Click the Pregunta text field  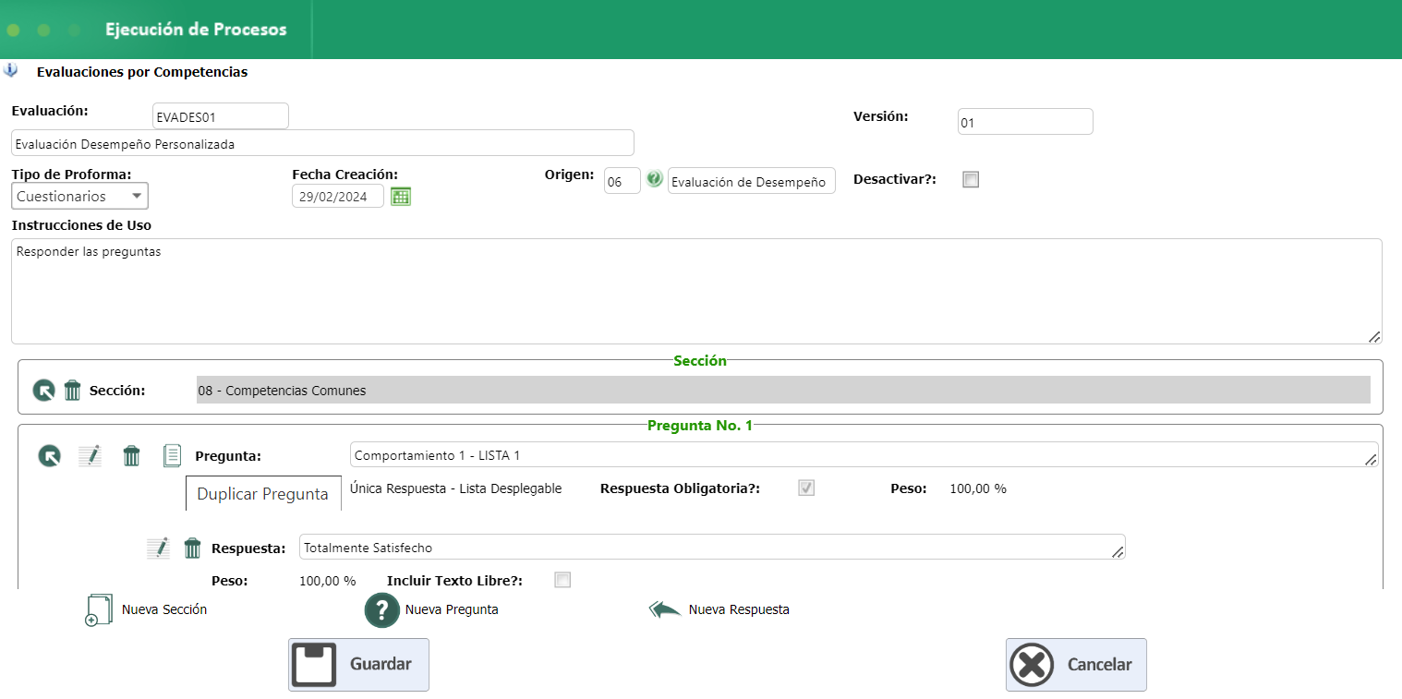click(864, 455)
